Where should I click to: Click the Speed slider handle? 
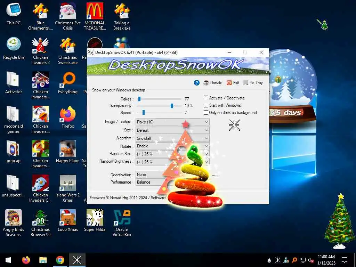[x=144, y=112]
